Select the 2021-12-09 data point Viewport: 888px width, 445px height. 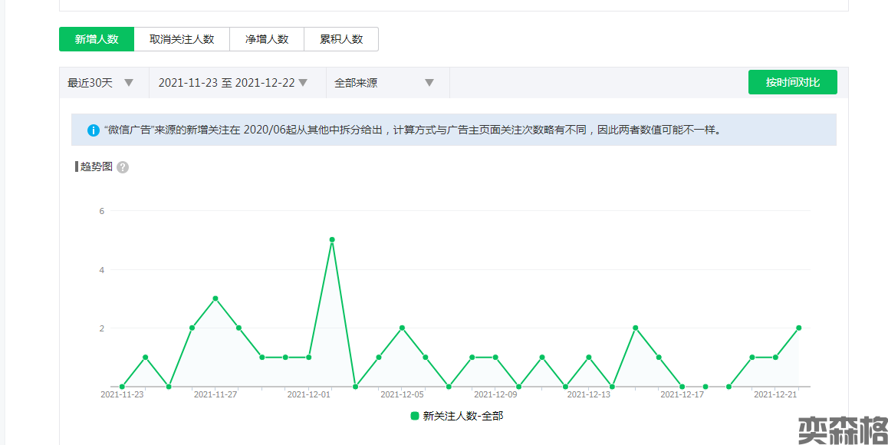coord(495,358)
